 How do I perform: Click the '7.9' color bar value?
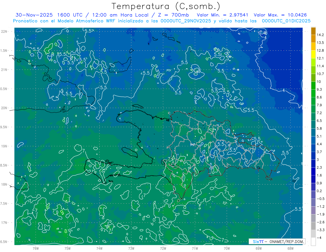pos(319,105)
